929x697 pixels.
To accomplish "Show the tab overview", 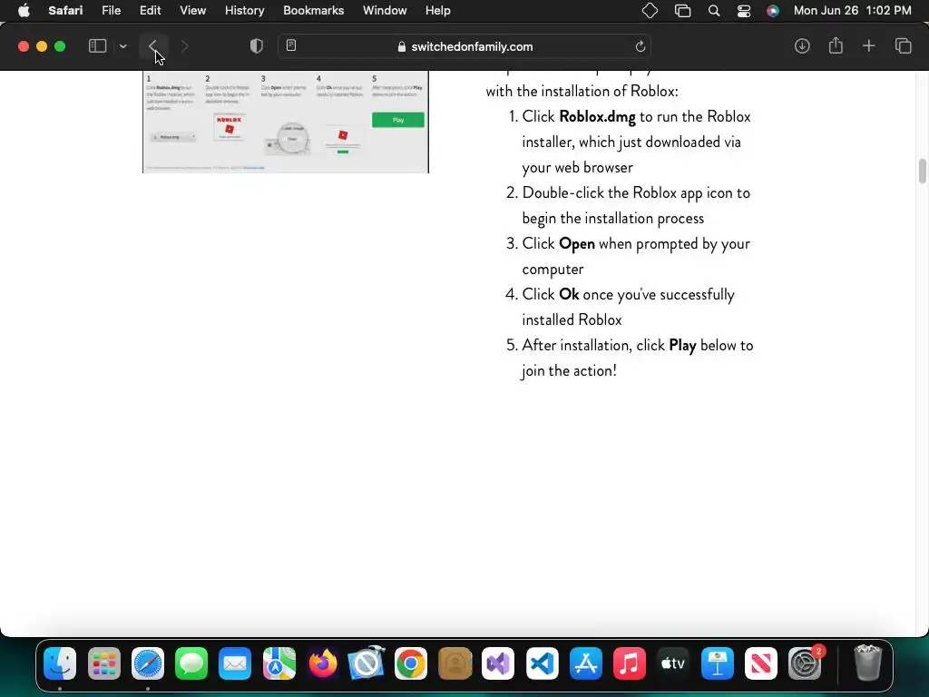I will click(x=903, y=46).
